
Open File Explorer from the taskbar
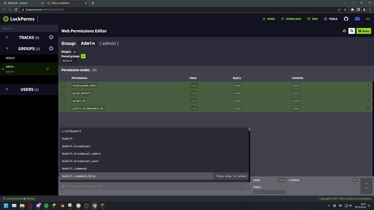(x=22, y=205)
